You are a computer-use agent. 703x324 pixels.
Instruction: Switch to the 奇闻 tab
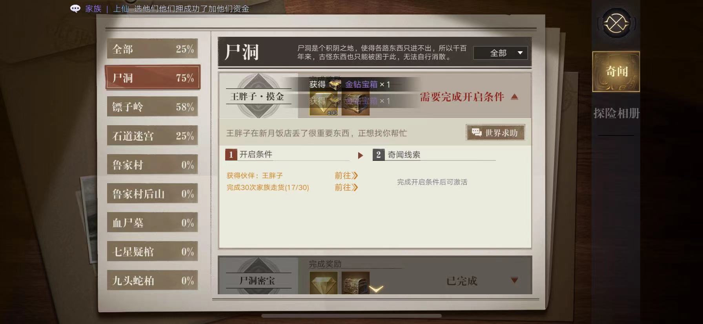pyautogui.click(x=616, y=72)
